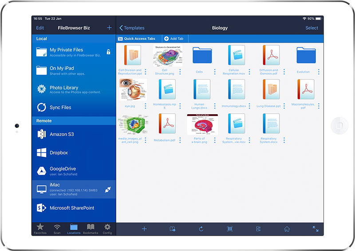Tap the barcode scanner icon

pyautogui.click(x=229, y=229)
